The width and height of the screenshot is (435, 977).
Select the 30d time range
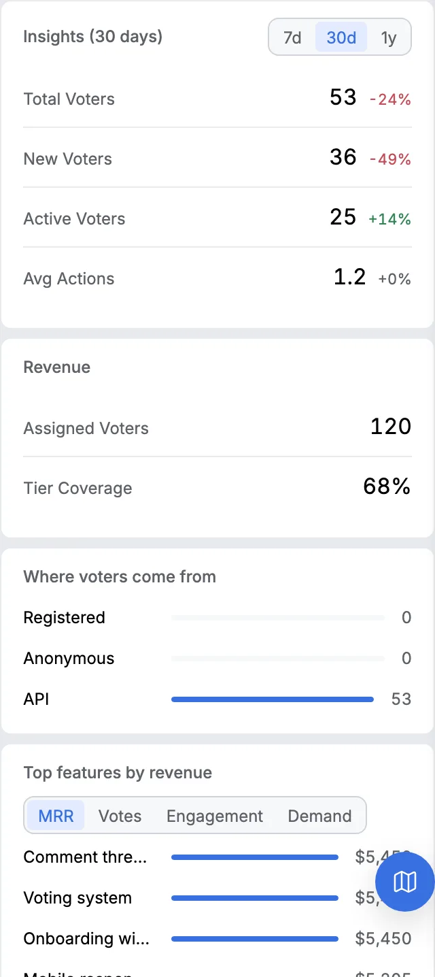pos(341,37)
